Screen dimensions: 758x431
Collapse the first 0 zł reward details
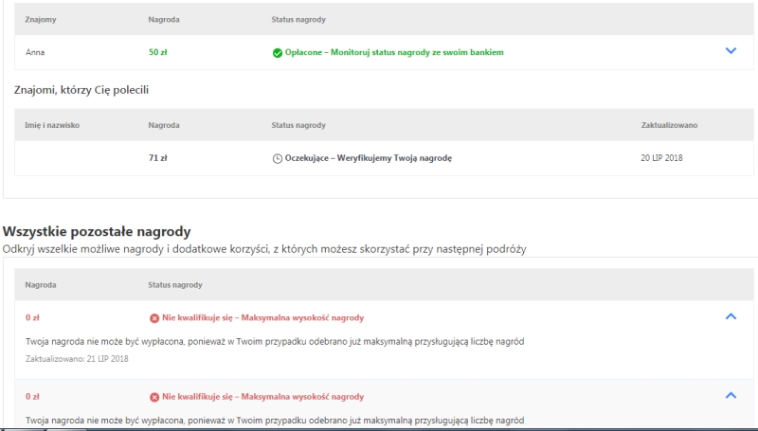731,316
